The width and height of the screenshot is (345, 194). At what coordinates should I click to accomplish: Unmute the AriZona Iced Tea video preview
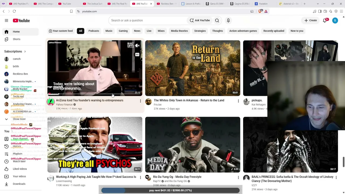point(137,46)
